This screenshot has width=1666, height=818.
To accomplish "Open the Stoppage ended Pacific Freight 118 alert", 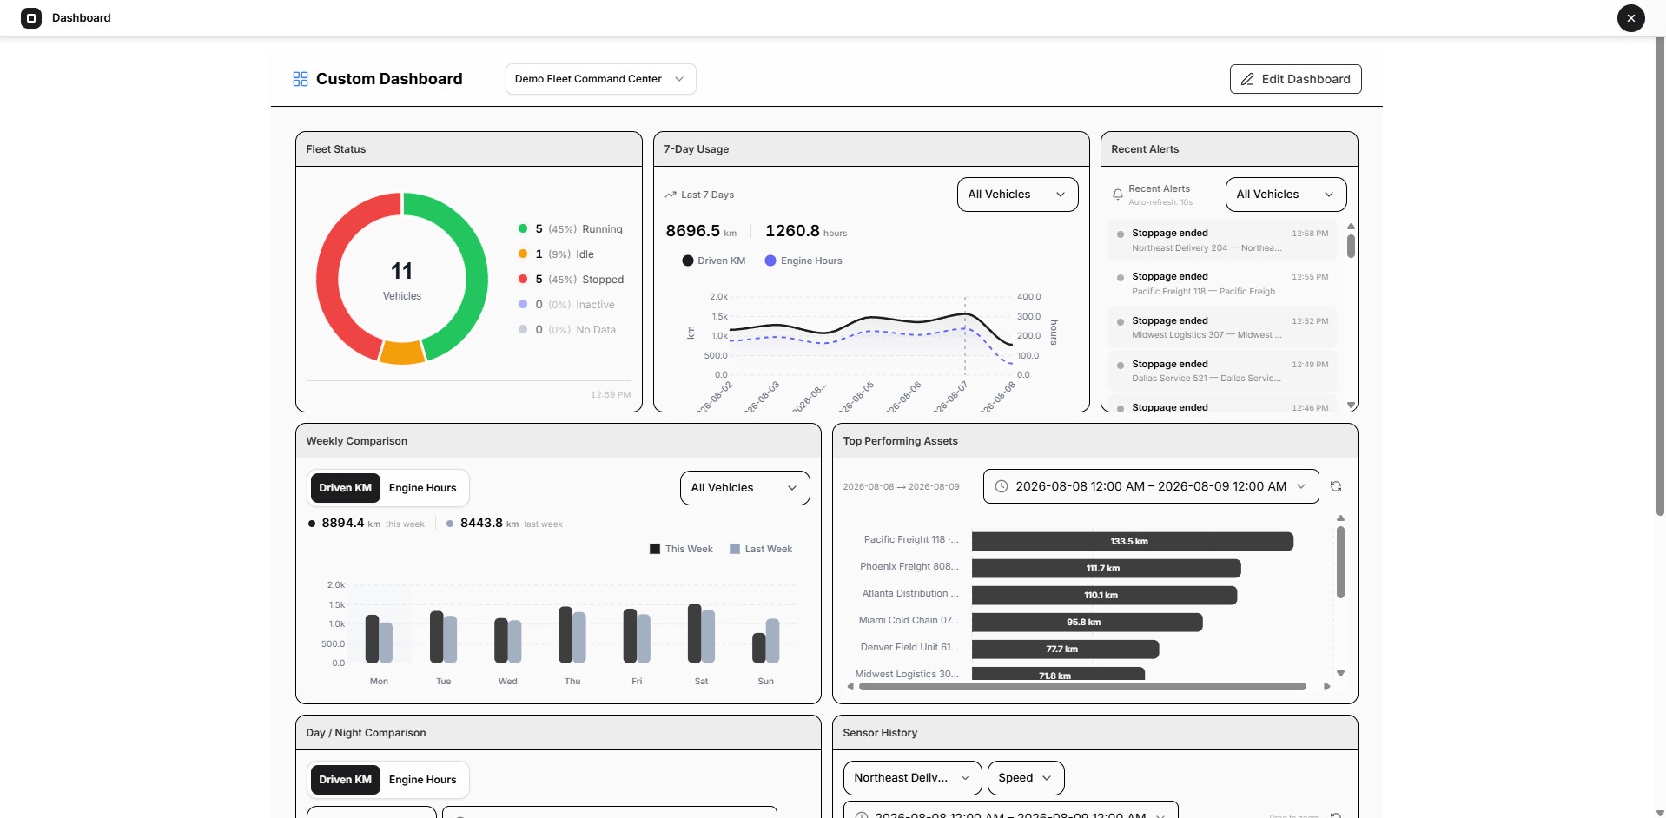I will tap(1223, 283).
